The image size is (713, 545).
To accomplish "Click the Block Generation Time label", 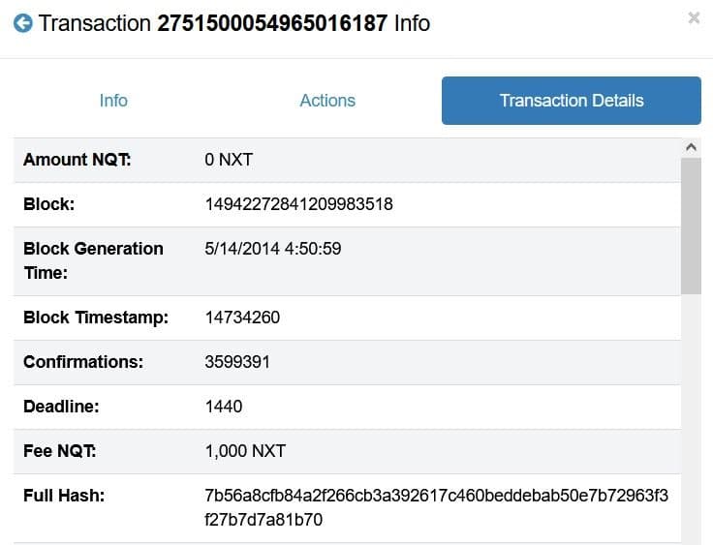I will point(93,260).
